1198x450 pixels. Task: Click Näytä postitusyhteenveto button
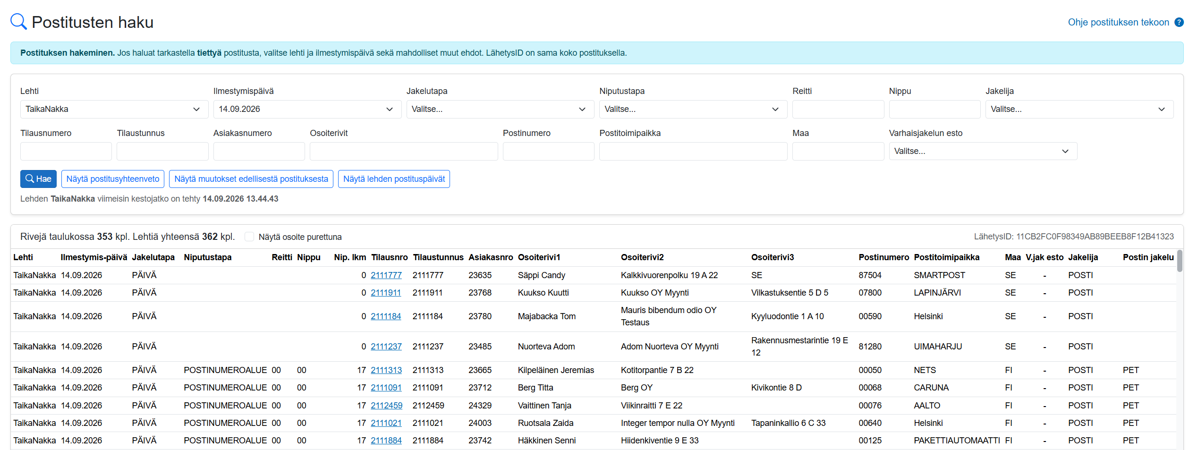coord(113,179)
